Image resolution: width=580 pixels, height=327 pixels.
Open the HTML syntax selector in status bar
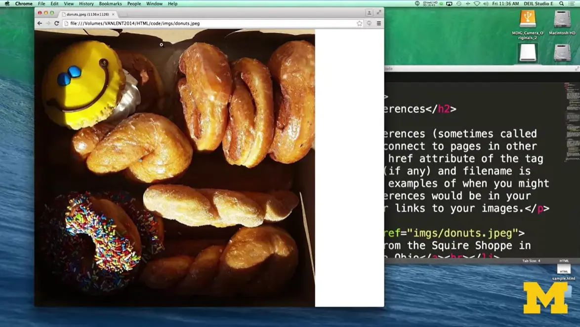pyautogui.click(x=564, y=261)
